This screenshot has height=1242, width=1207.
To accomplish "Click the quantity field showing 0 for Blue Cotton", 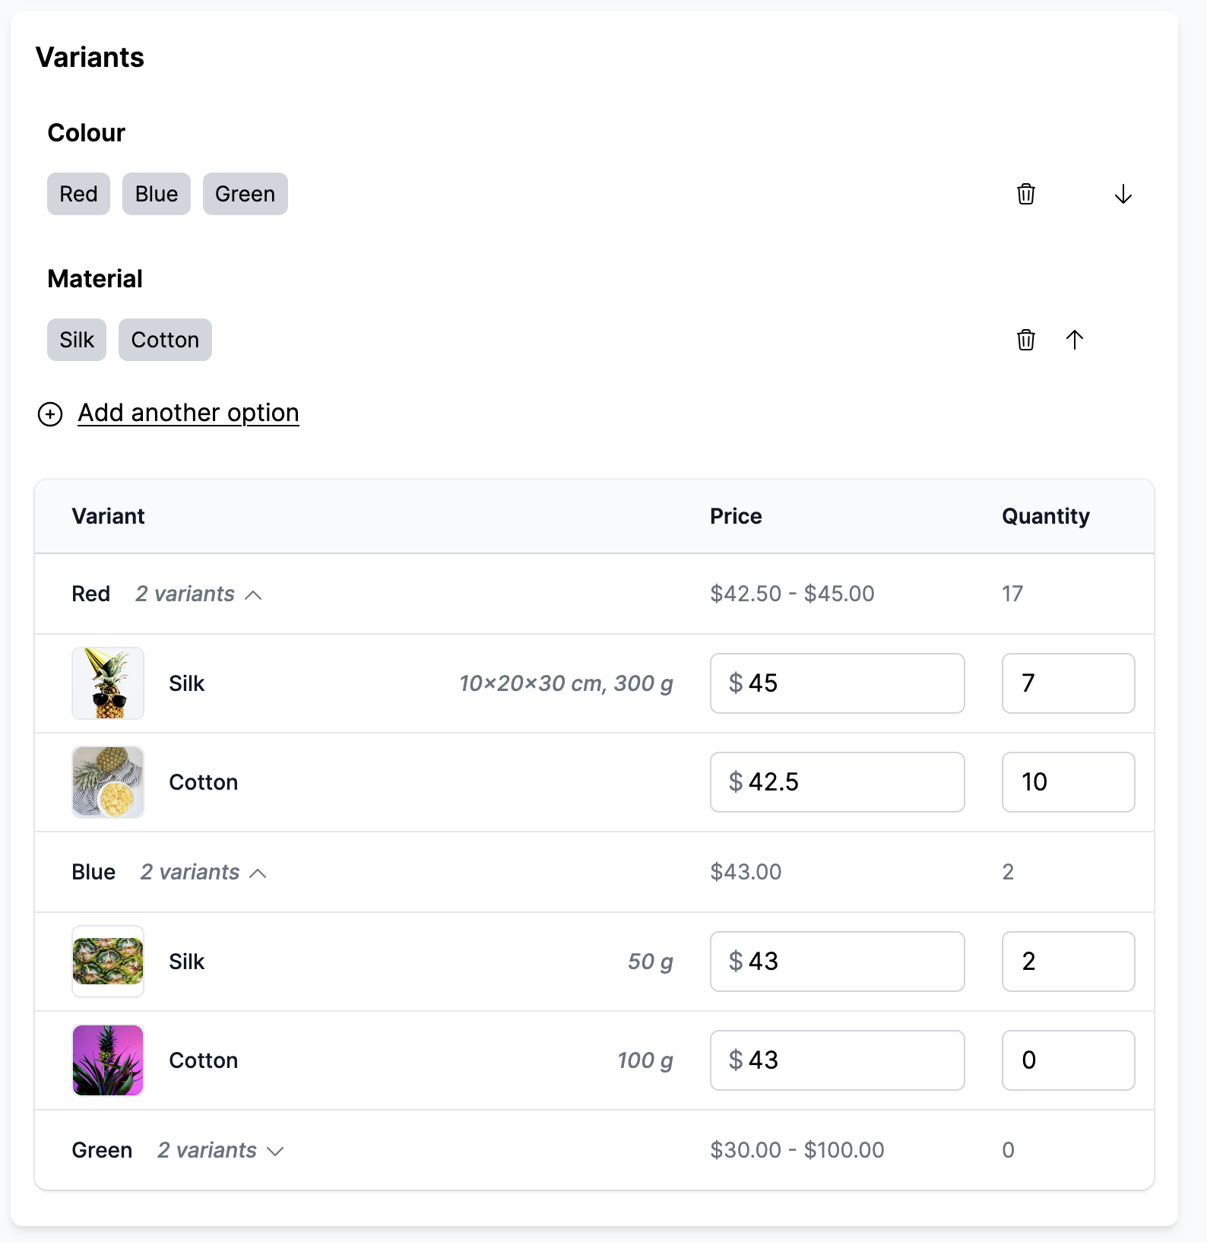I will pyautogui.click(x=1068, y=1060).
